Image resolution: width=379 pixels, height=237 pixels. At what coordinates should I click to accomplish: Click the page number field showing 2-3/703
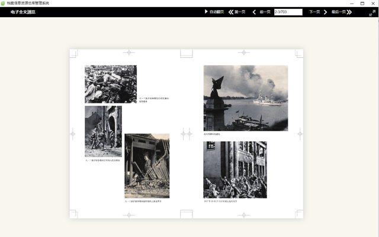click(x=288, y=12)
